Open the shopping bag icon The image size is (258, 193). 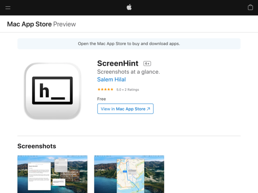(x=250, y=7)
